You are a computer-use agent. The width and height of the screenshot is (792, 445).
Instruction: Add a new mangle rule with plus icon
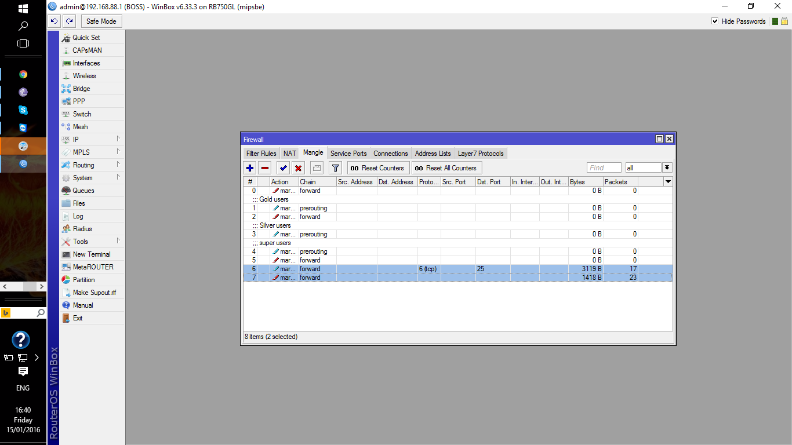(250, 168)
